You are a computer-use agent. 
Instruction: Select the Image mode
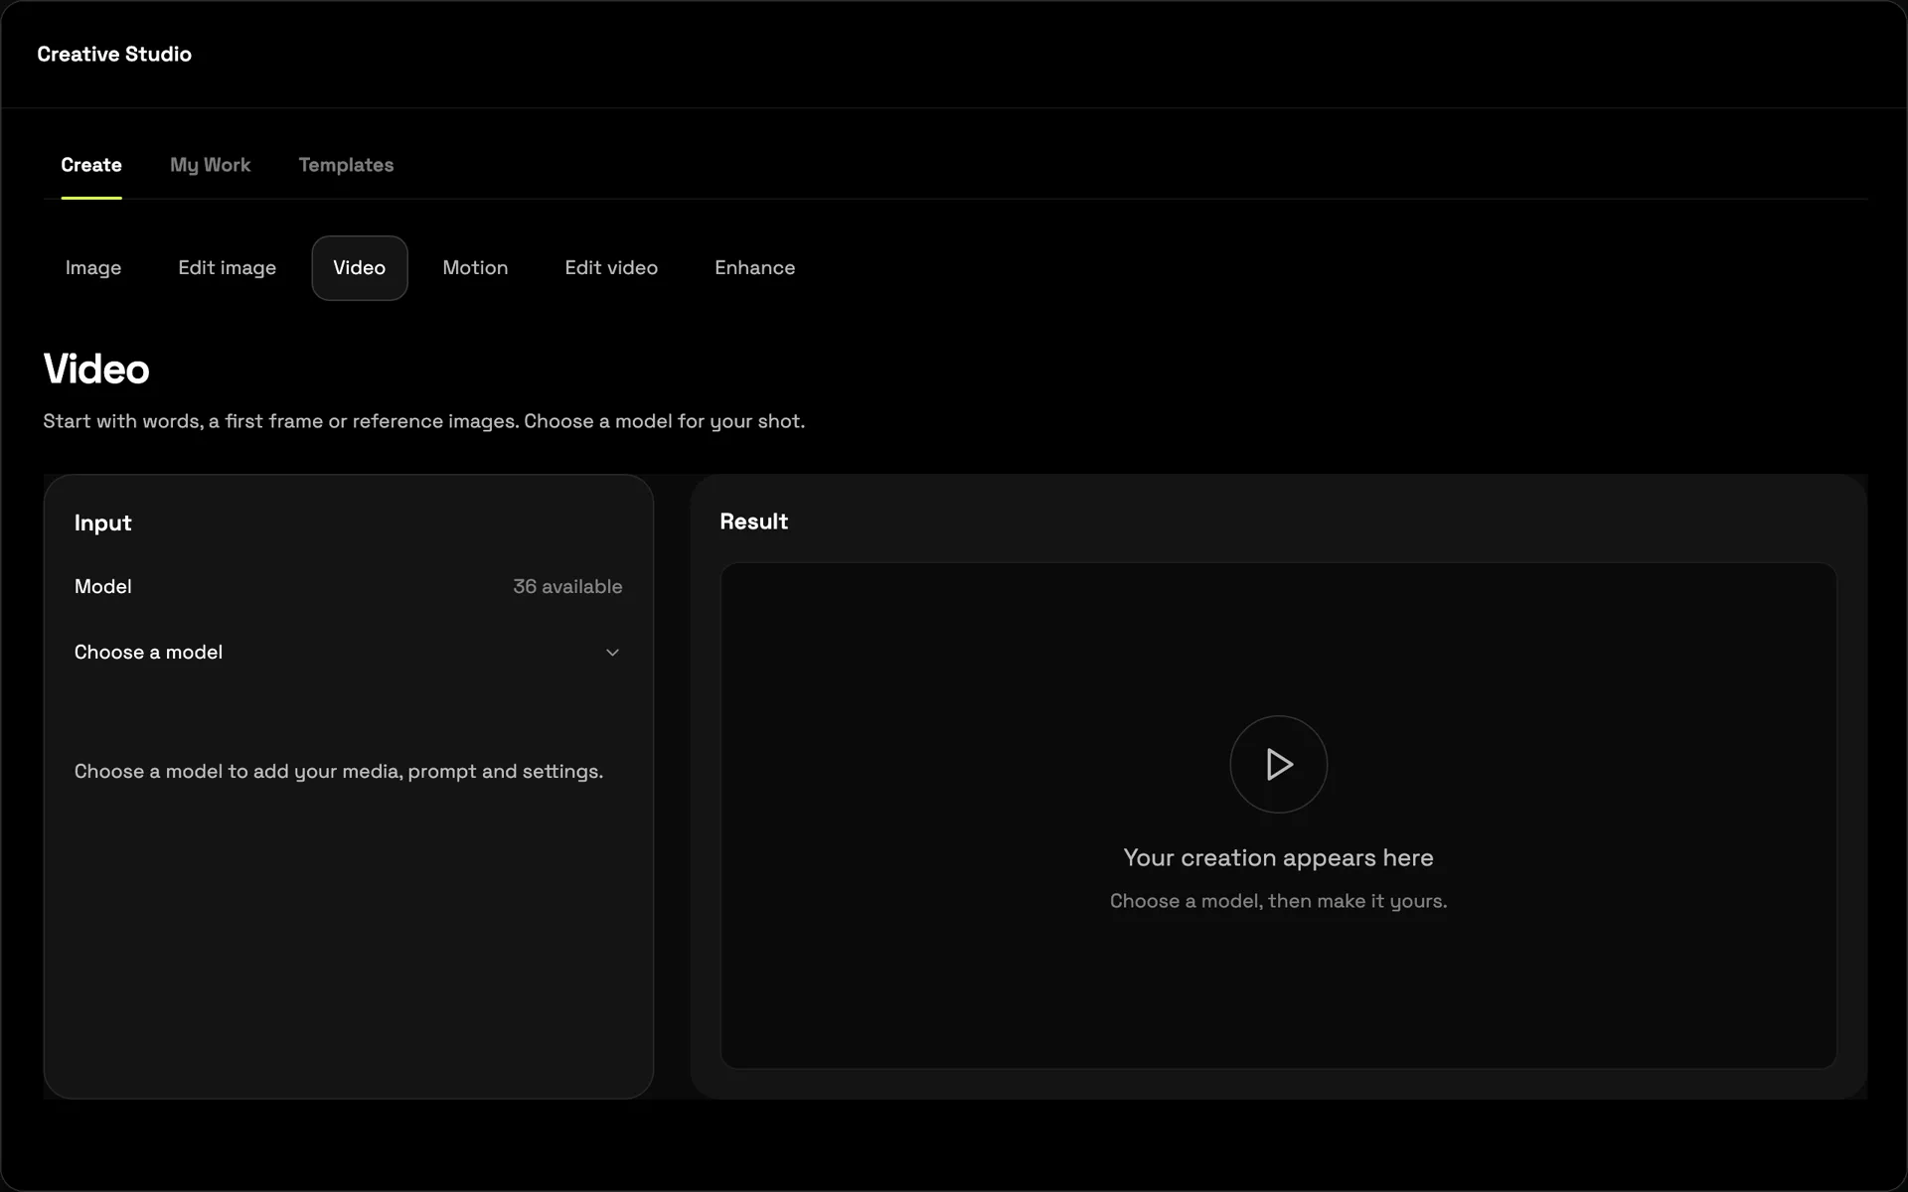[x=93, y=268]
